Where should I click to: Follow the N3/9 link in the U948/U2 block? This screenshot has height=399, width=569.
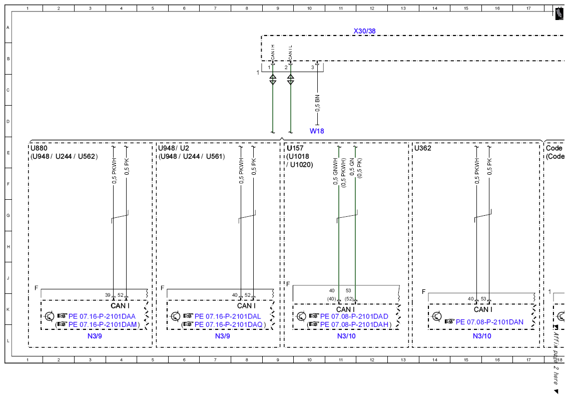click(223, 336)
